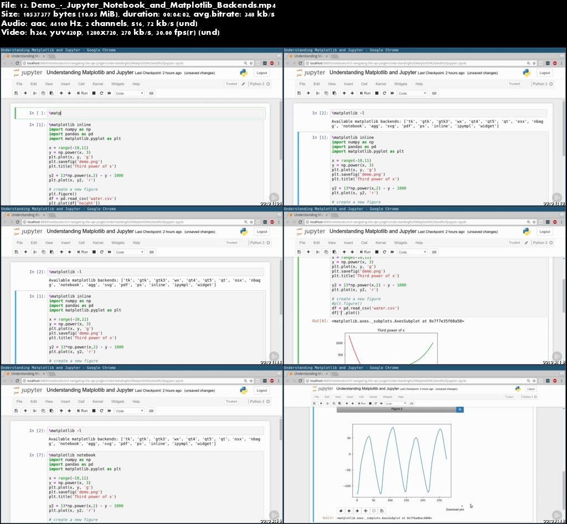Toggle the Pan tool in Figure 2 toolbar
The image size is (567, 524).
(365, 510)
